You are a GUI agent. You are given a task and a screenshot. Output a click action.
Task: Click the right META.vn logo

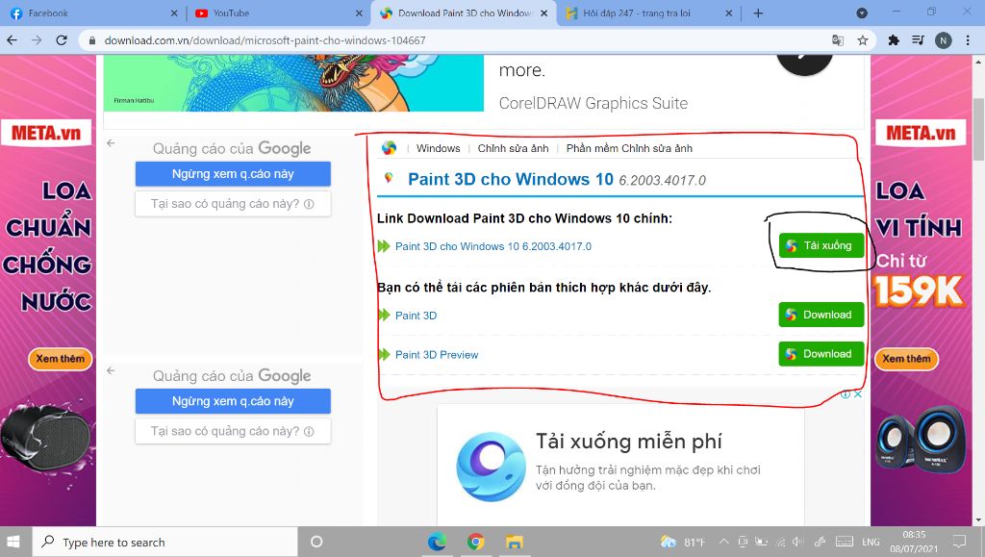921,133
